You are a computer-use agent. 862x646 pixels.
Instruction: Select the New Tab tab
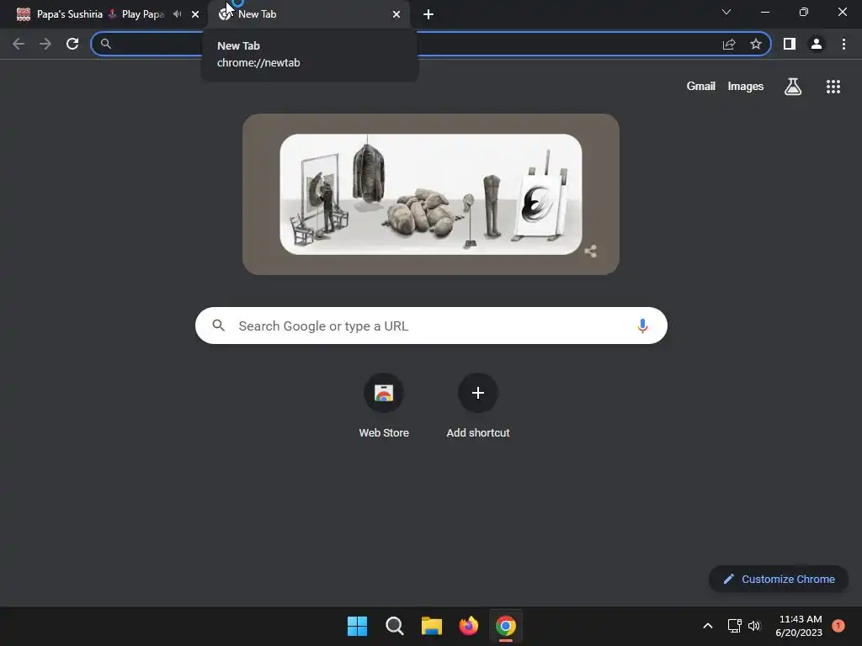coord(308,14)
